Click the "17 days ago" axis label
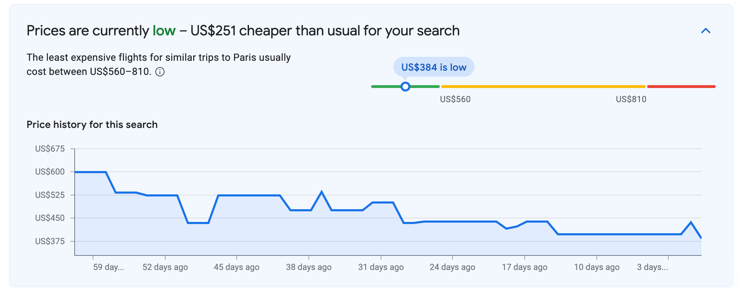This screenshot has width=738, height=294. (x=524, y=267)
